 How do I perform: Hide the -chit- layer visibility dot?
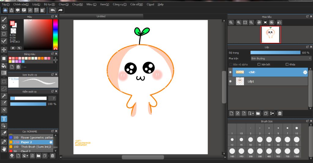(x=230, y=72)
